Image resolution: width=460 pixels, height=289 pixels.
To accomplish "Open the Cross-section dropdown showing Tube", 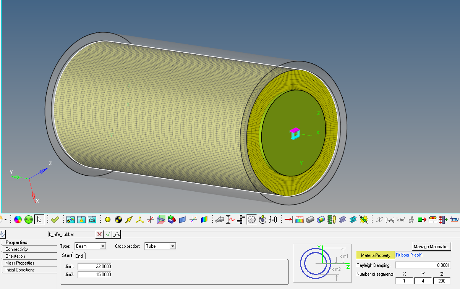I will (x=160, y=246).
